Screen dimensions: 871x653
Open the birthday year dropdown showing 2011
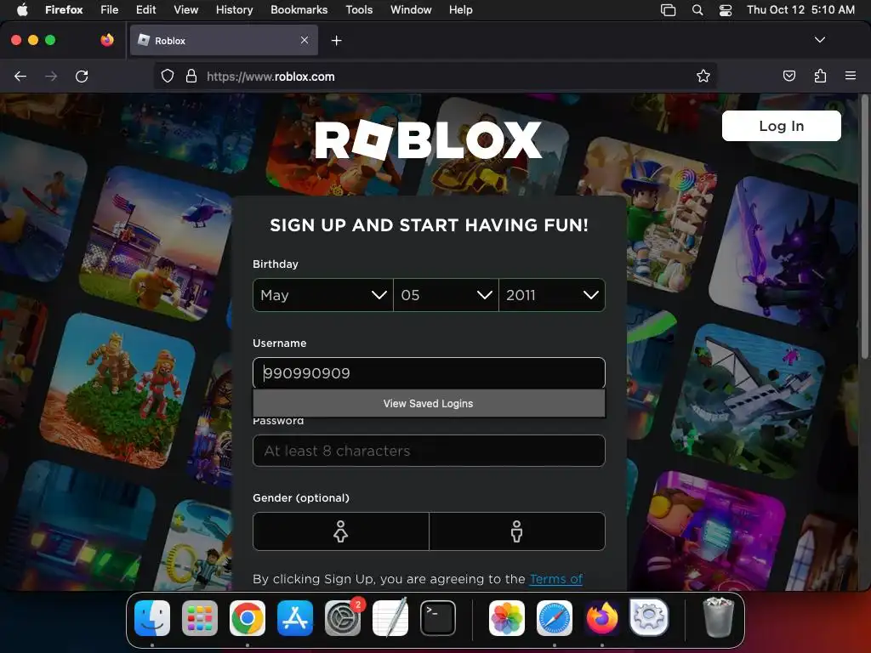(552, 295)
